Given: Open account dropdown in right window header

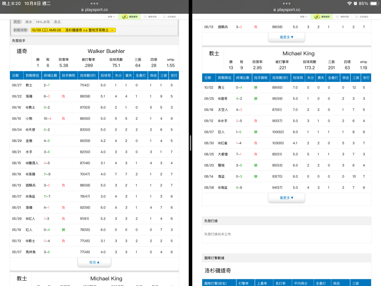Looking at the screenshot, I should click(303, 17).
